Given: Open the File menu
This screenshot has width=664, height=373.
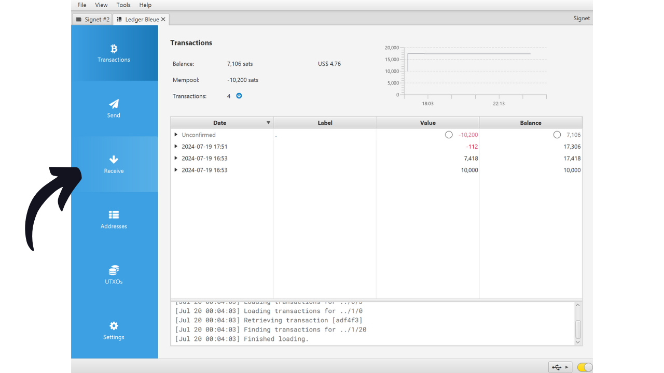Looking at the screenshot, I should tap(81, 5).
